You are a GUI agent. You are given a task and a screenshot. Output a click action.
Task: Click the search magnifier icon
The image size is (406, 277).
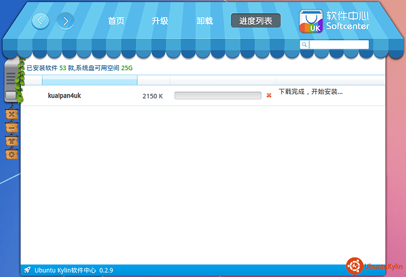(x=304, y=45)
